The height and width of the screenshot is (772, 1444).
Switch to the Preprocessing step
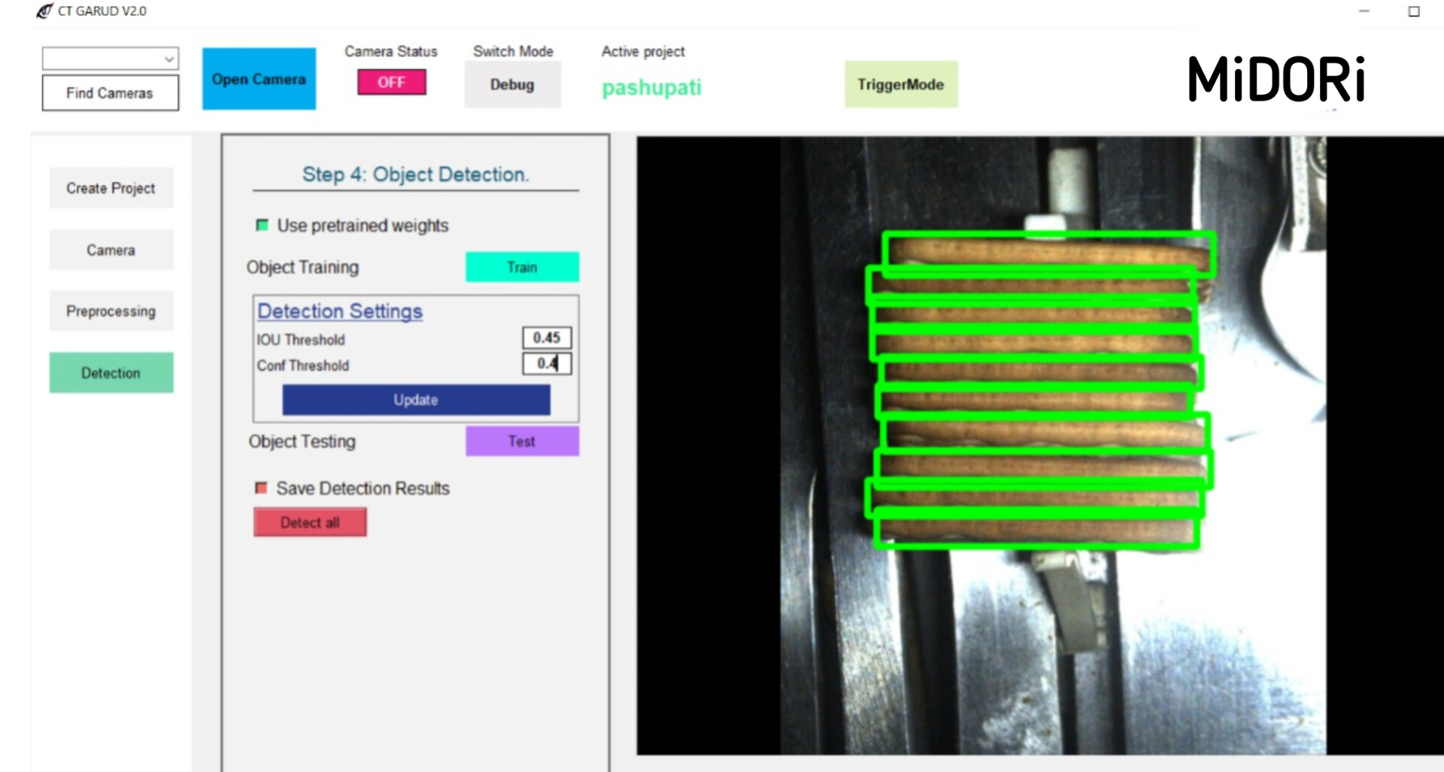pos(111,311)
